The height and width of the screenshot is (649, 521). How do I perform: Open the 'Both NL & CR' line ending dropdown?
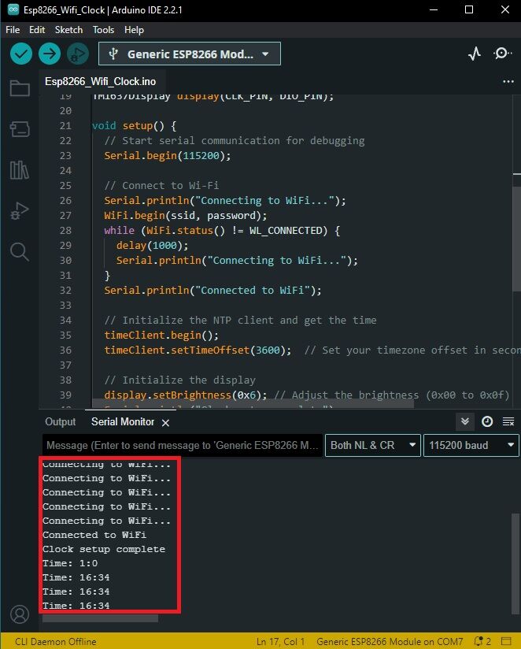coord(372,445)
